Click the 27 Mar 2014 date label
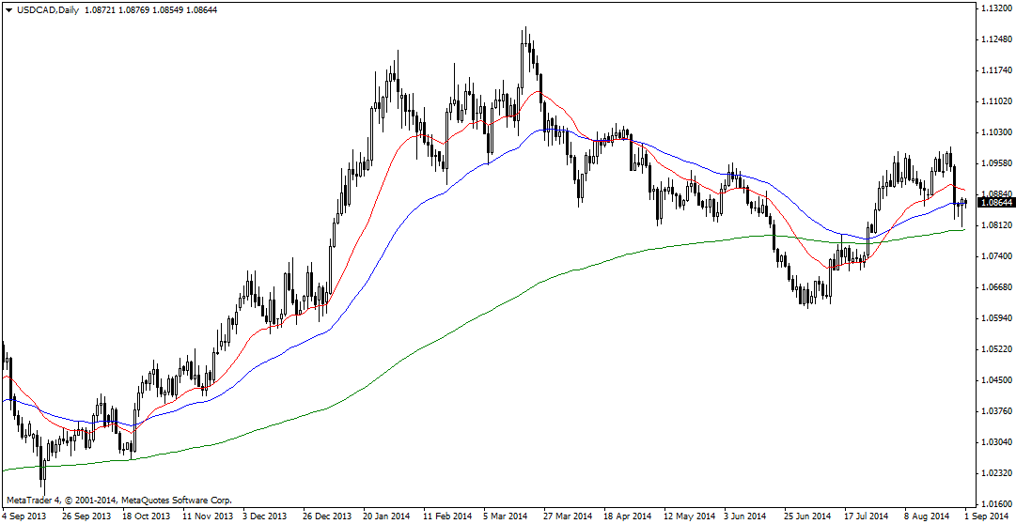The image size is (1016, 524). (569, 516)
